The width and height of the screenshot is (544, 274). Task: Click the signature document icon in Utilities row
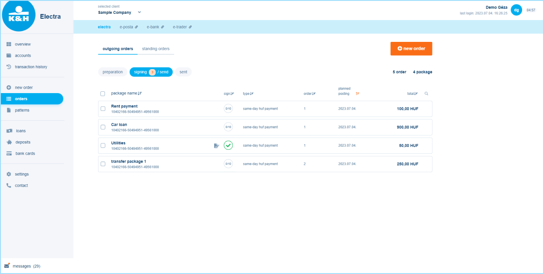(216, 145)
